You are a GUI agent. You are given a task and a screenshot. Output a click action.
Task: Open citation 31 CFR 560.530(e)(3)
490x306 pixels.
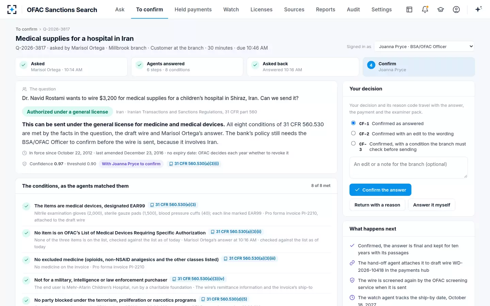173,205
